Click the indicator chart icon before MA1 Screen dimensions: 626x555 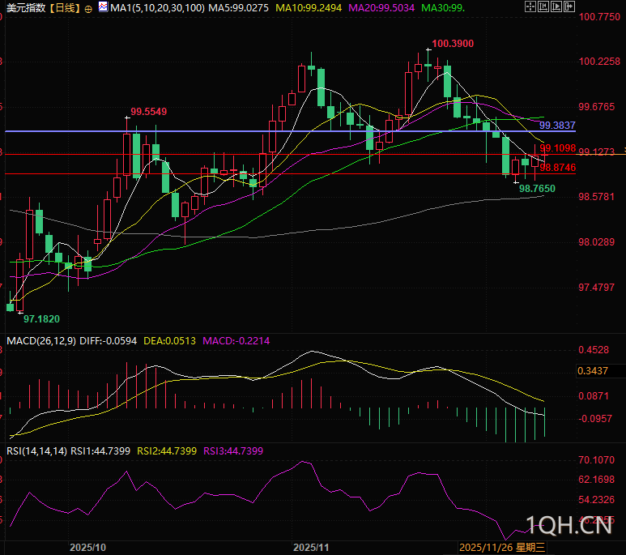[103, 6]
